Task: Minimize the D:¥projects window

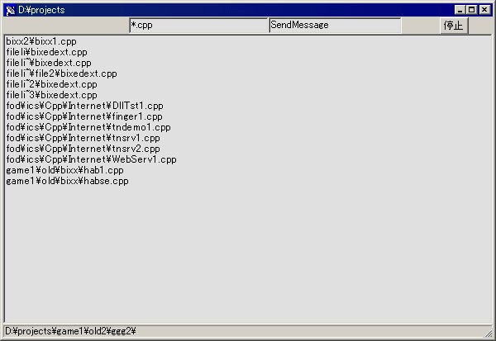Action: [x=460, y=10]
